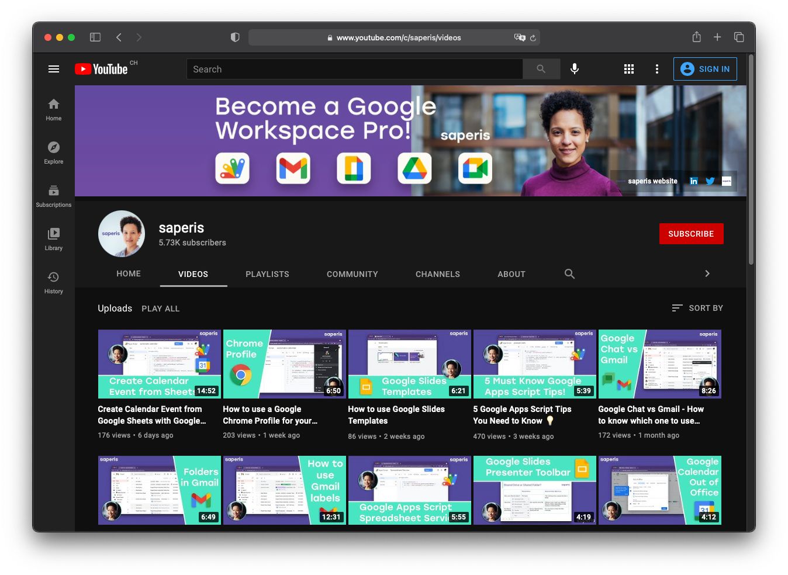Play the Google Chat vs Gmail 8:26 thumbnail
The height and width of the screenshot is (575, 788).
(660, 364)
